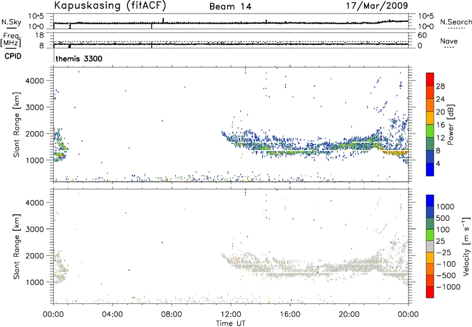Select the 'Beam 14' label

(x=230, y=6)
